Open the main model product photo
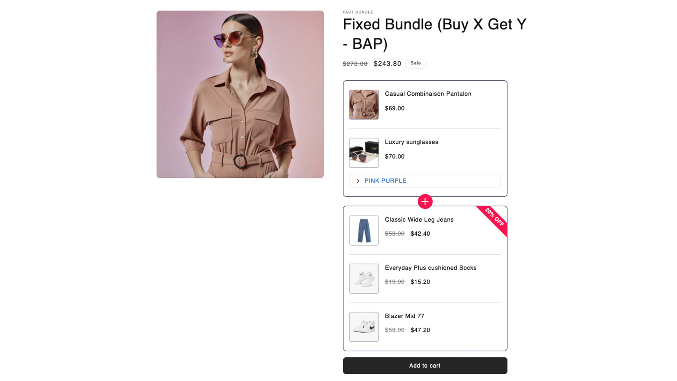The height and width of the screenshot is (381, 677). coord(240,94)
